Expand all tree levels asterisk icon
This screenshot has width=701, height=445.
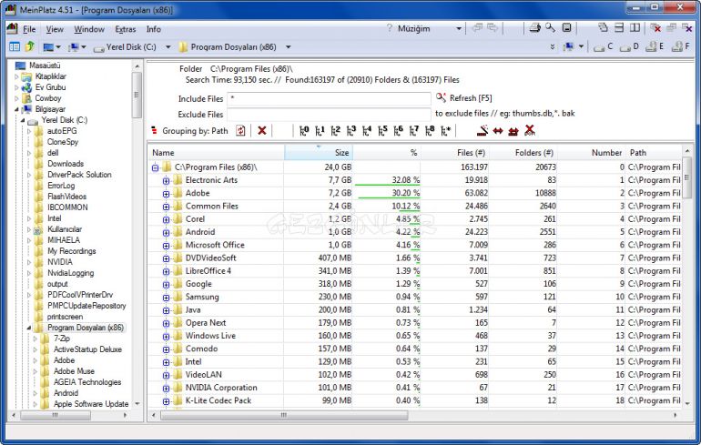click(446, 130)
